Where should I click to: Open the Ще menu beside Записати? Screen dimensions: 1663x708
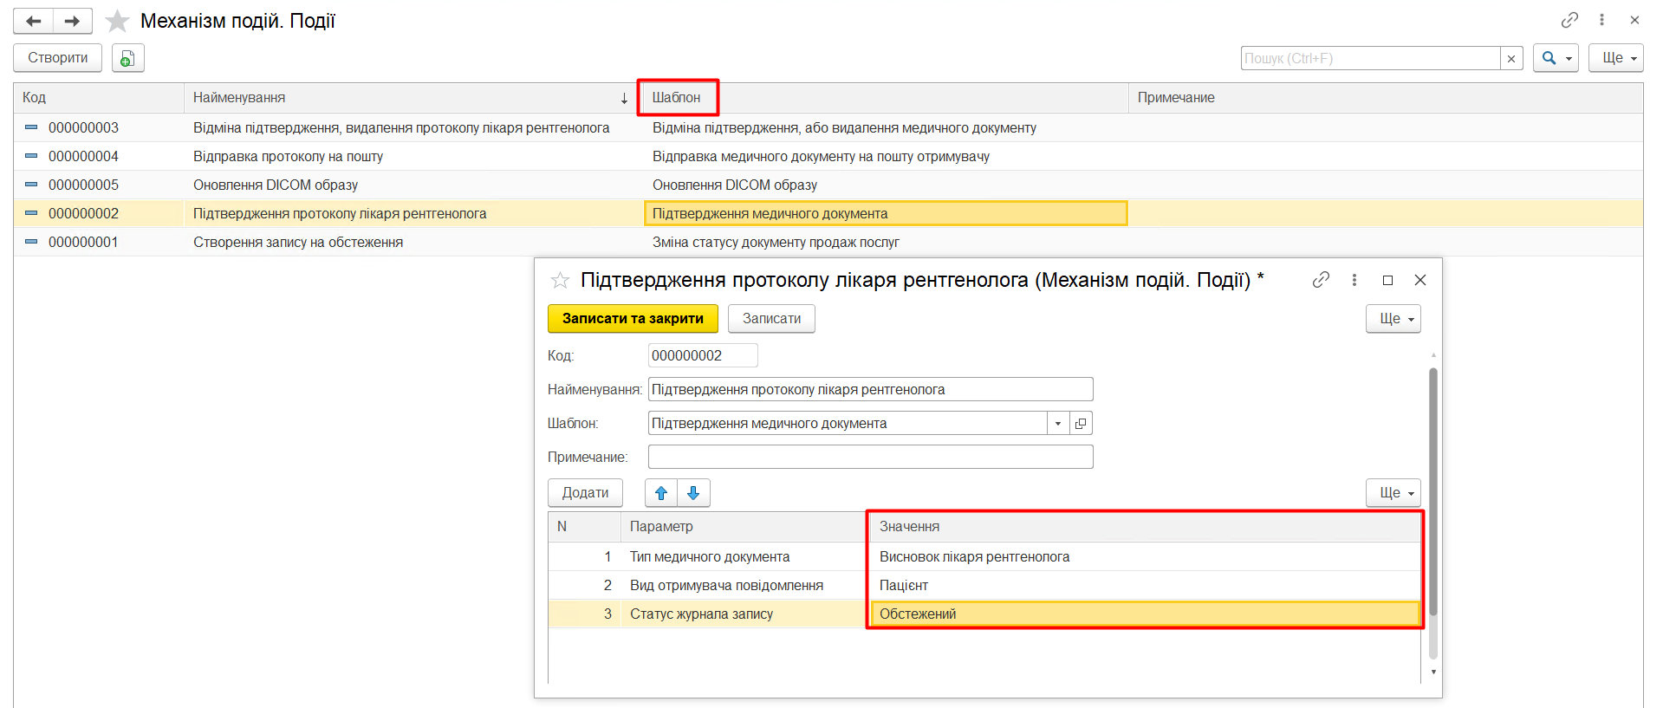point(1393,319)
